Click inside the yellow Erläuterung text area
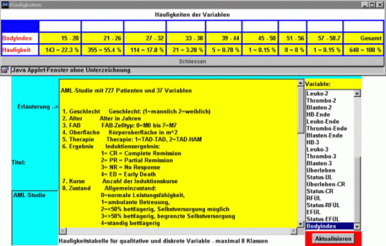386x246 pixels. (180, 156)
